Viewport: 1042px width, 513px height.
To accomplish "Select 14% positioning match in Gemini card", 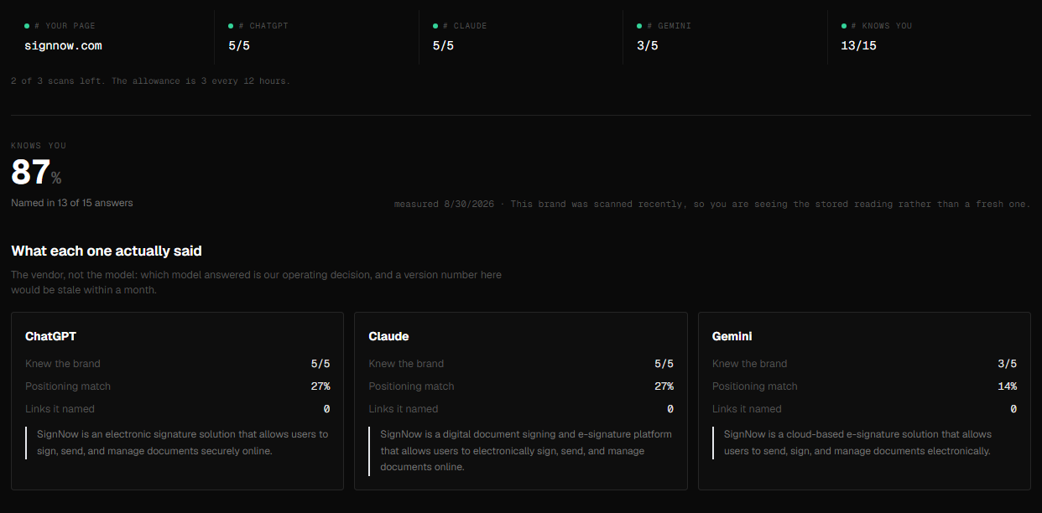I will click(x=1008, y=386).
